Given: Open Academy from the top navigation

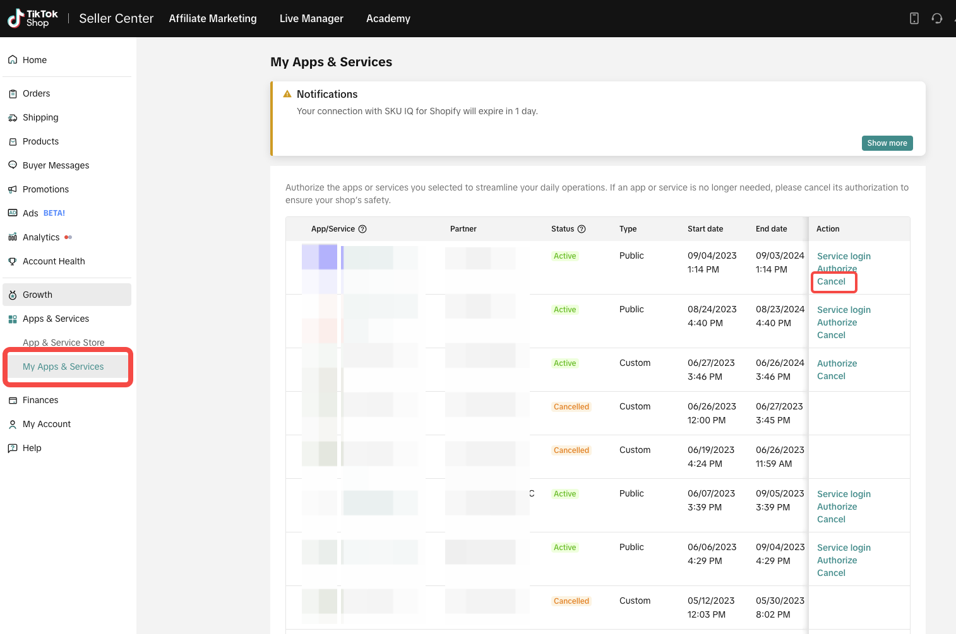Looking at the screenshot, I should pos(388,18).
